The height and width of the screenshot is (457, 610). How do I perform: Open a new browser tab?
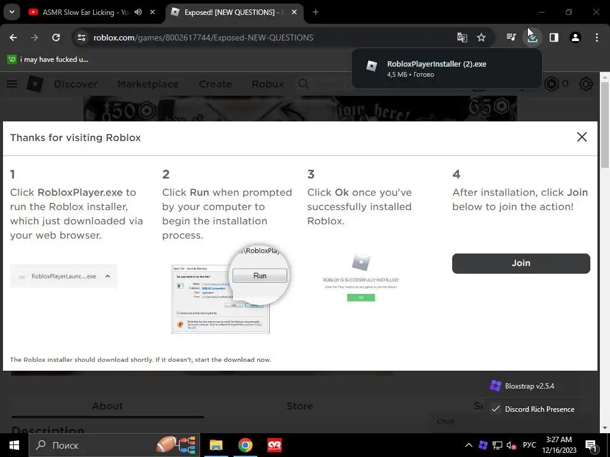[x=316, y=12]
